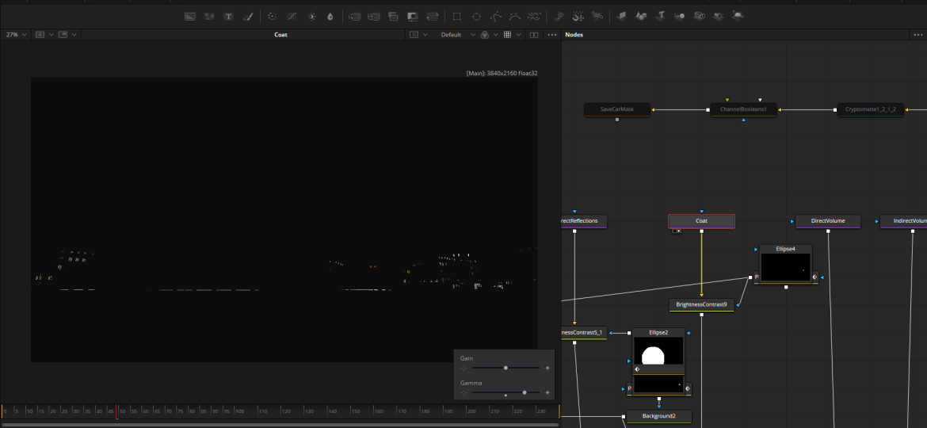927x428 pixels.
Task: Select the BrightnessContrast9 node
Action: click(x=701, y=304)
